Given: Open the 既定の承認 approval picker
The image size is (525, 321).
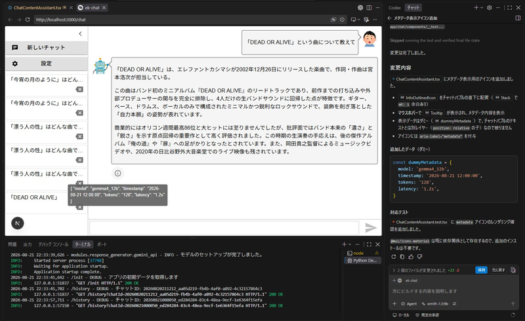Looking at the screenshot, I should tap(427, 315).
